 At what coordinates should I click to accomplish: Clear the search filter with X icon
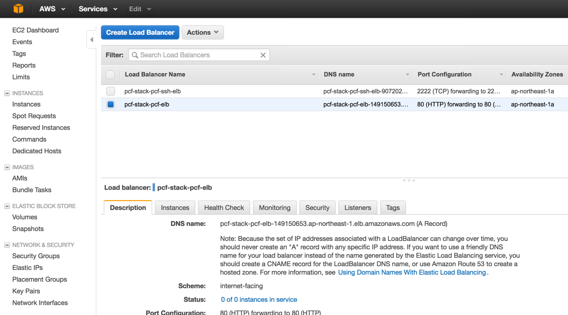pos(263,55)
